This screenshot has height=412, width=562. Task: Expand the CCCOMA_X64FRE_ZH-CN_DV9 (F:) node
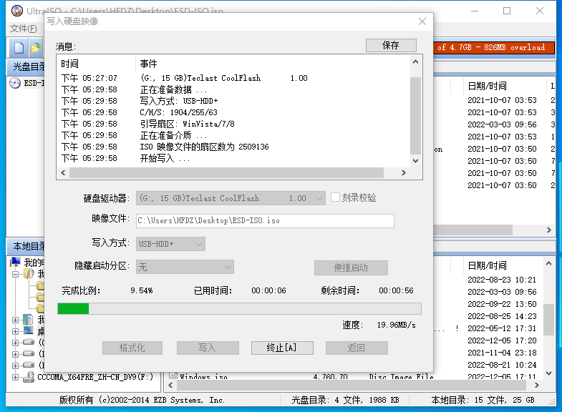coord(15,377)
